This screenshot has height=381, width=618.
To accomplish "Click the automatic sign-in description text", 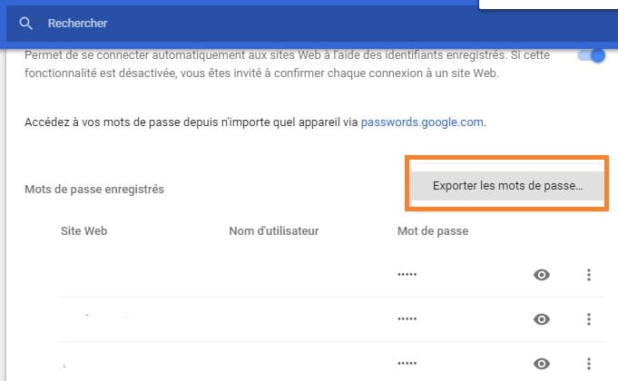I will 272,64.
